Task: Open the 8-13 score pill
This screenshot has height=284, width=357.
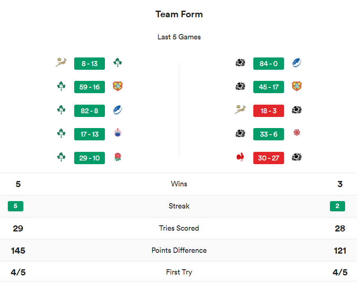Action: click(89, 63)
